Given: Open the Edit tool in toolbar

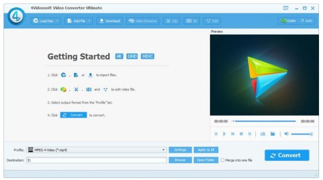Looking at the screenshot, I should coord(212,21).
